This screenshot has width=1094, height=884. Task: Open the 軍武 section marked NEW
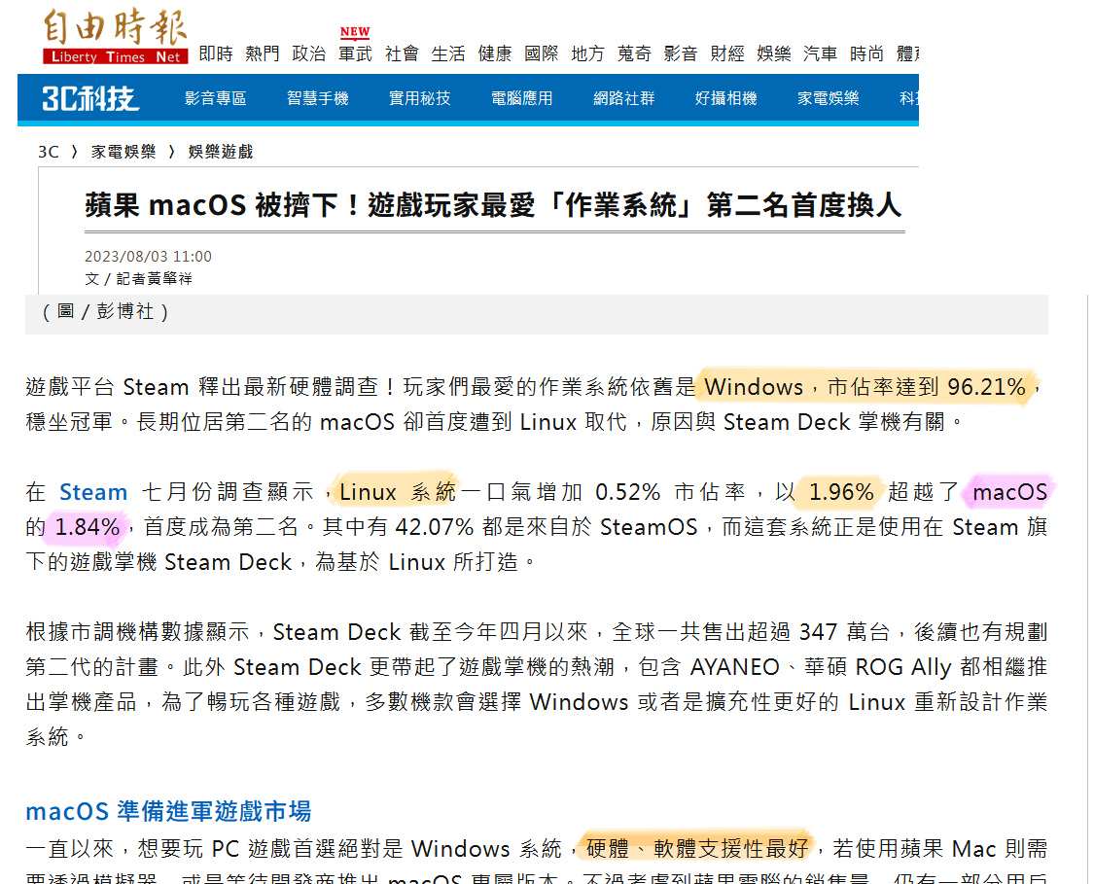tap(355, 53)
